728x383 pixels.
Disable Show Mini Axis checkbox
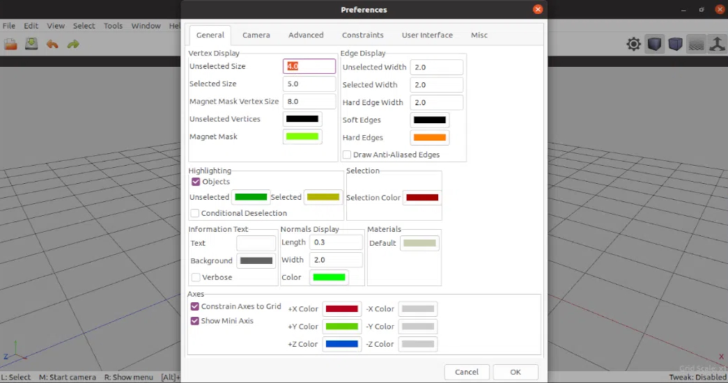click(x=195, y=321)
